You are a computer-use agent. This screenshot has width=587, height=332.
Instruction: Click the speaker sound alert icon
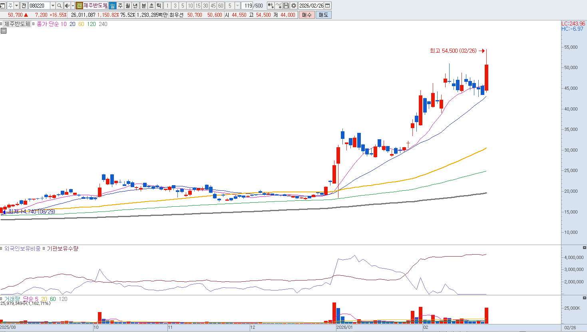coord(67,6)
